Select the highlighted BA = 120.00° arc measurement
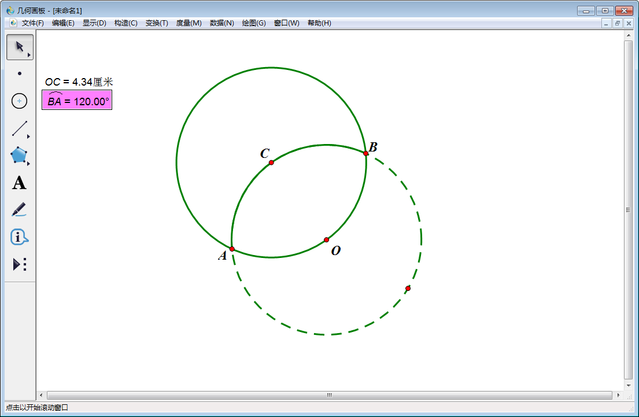Image resolution: width=639 pixels, height=417 pixels. [77, 100]
